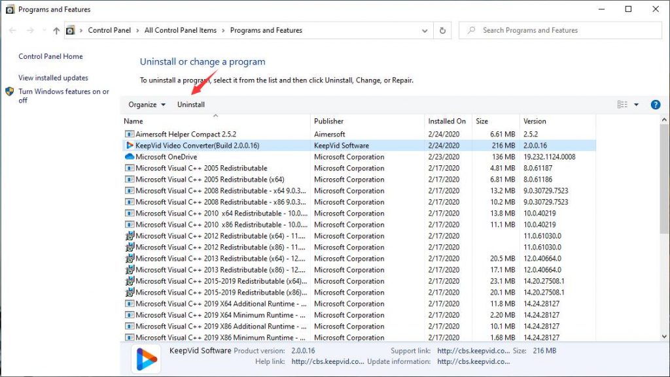This screenshot has height=377, width=670.
Task: Click the Support link URL in details pane
Action: tap(474, 351)
